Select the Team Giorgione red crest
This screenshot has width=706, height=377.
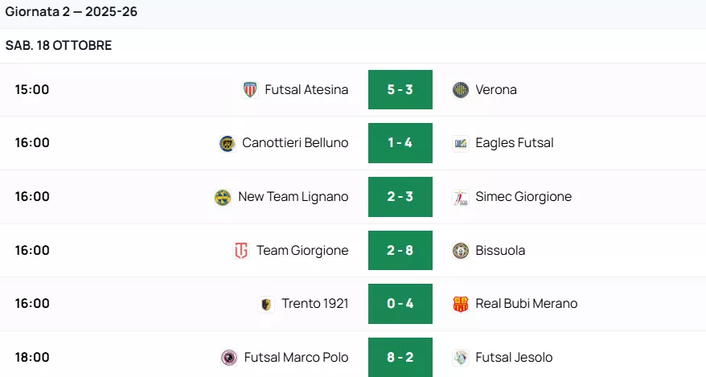click(241, 251)
